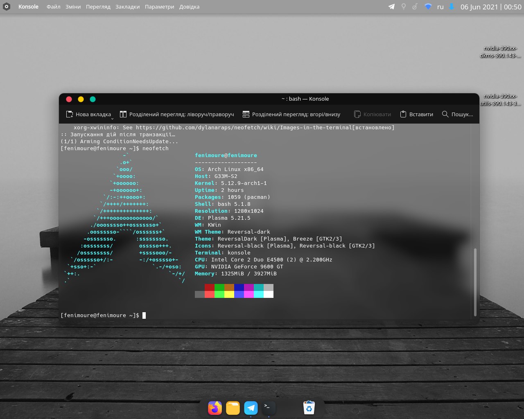Click the Копіювати toolbar button
The height and width of the screenshot is (419, 524).
pos(372,114)
